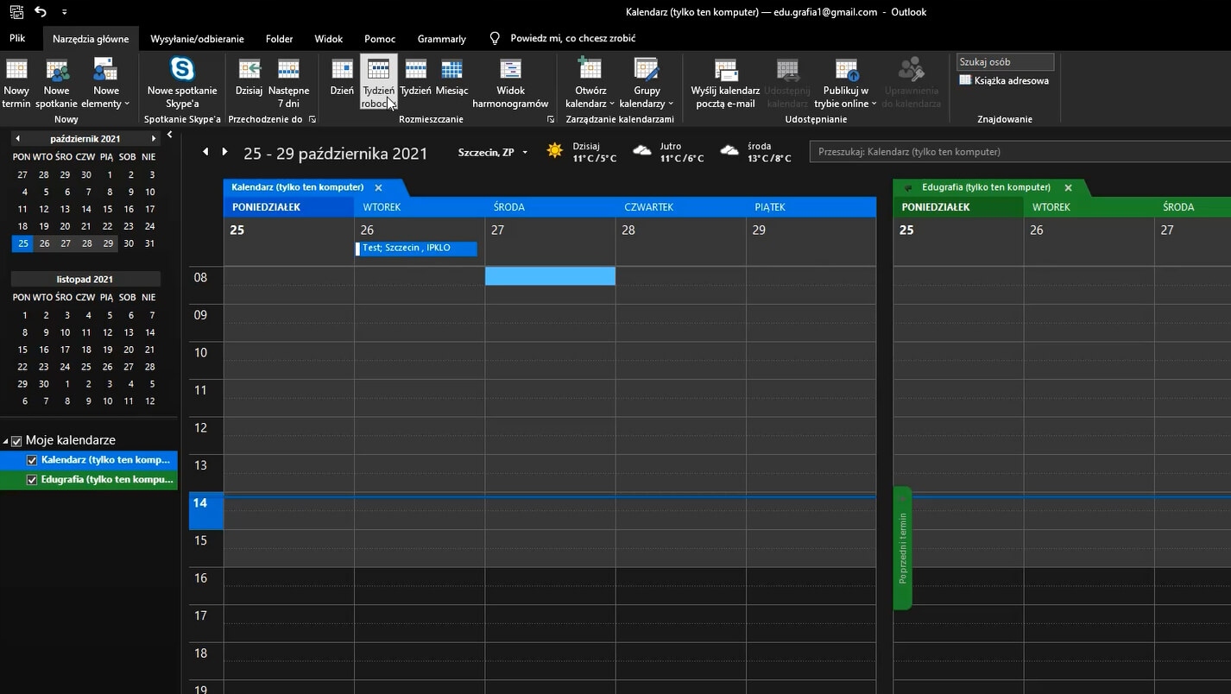Open Książka adresowa
This screenshot has height=694, width=1231.
(x=1004, y=81)
